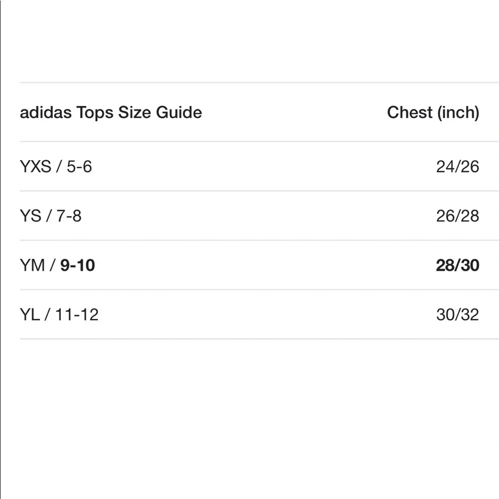Select the YL / 11-12 size label
Screen dimensions: 499x499
59,314
